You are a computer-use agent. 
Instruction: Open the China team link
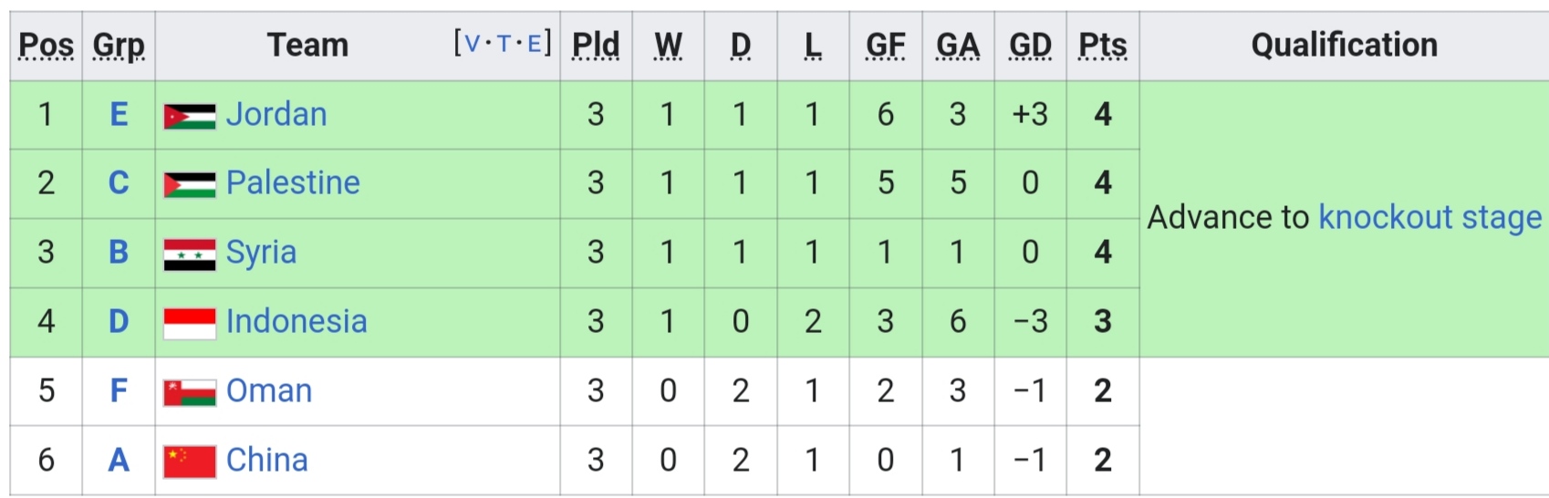(267, 460)
